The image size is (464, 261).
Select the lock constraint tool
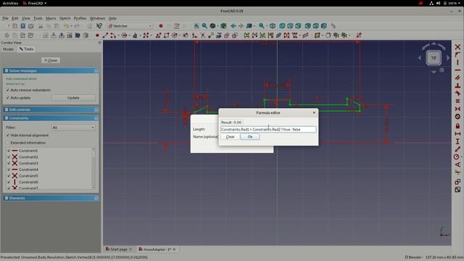tap(457, 125)
